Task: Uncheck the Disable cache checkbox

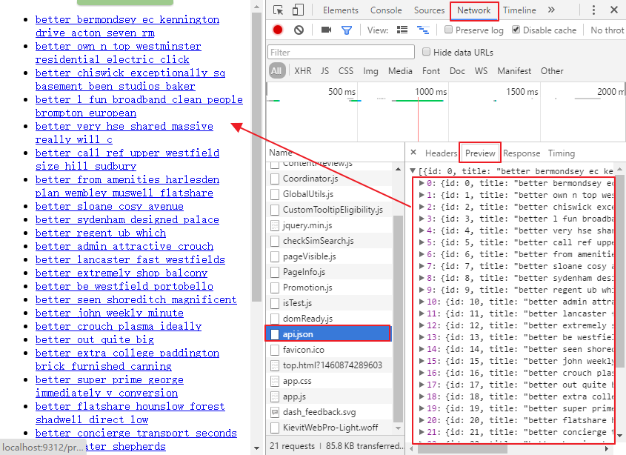Action: [x=516, y=30]
